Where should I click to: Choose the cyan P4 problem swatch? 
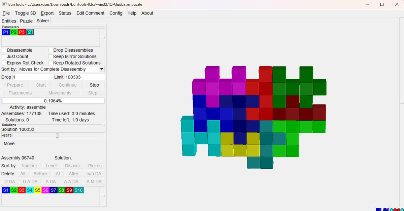30,32
